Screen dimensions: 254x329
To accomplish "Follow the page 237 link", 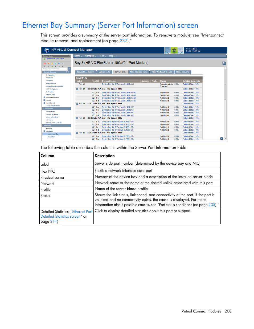I will pyautogui.click(x=124, y=41).
